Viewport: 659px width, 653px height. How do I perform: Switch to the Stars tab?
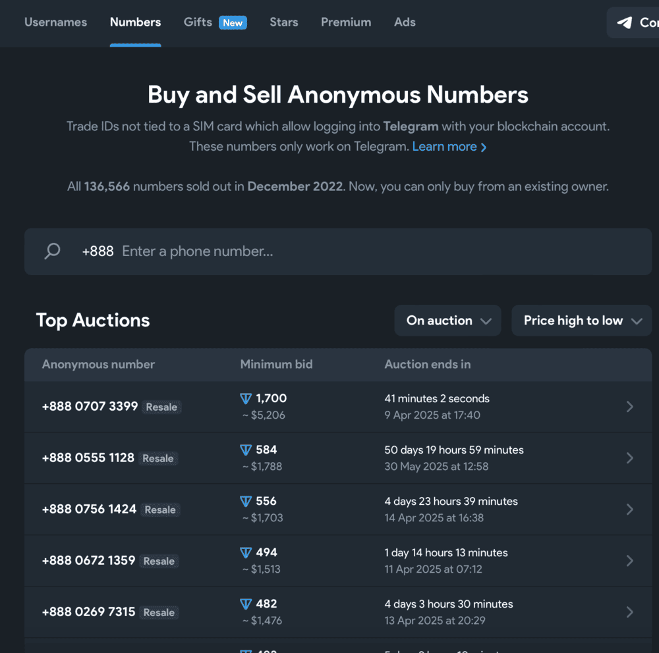[x=283, y=22]
